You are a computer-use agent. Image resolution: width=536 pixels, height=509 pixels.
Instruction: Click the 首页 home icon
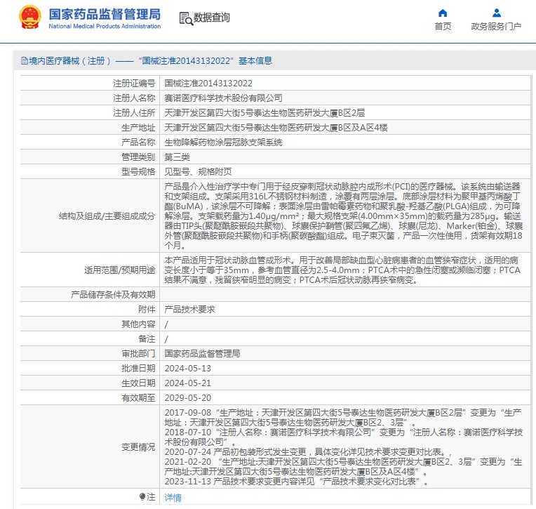click(443, 13)
